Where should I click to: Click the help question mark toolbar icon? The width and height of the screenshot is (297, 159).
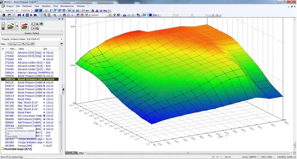click(115, 15)
